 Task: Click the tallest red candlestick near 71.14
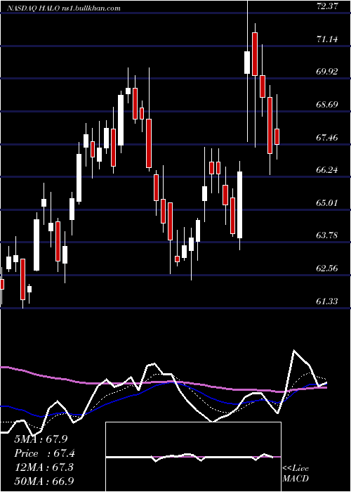[255, 54]
